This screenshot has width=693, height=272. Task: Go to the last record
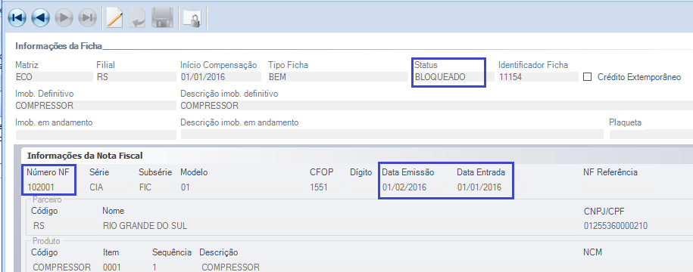click(x=88, y=17)
